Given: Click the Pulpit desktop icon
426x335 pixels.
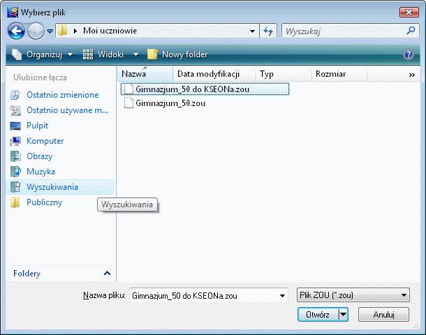Looking at the screenshot, I should (15, 126).
